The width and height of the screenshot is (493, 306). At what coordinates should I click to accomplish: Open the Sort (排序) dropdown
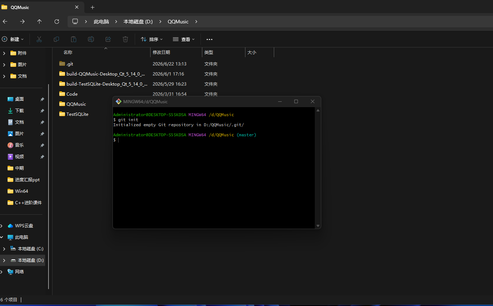pos(152,39)
